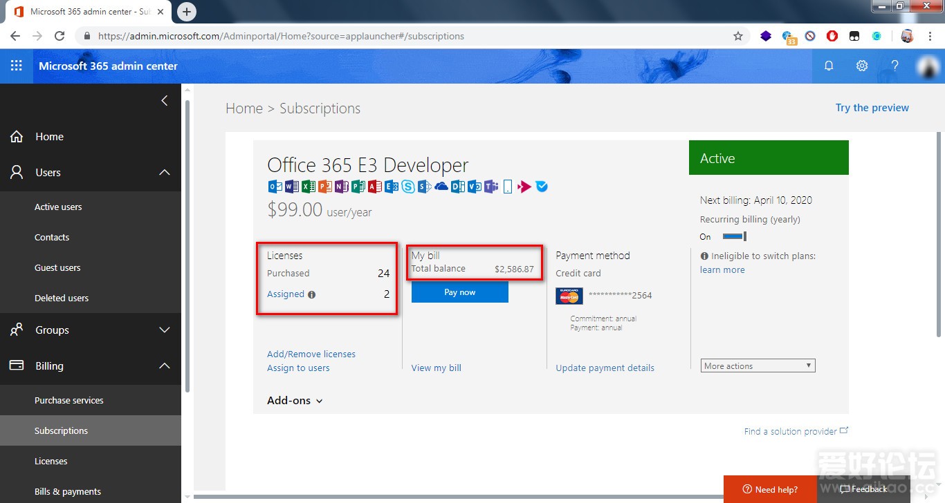This screenshot has height=503, width=945.
Task: Go back with the browser back arrow
Action: (x=15, y=36)
